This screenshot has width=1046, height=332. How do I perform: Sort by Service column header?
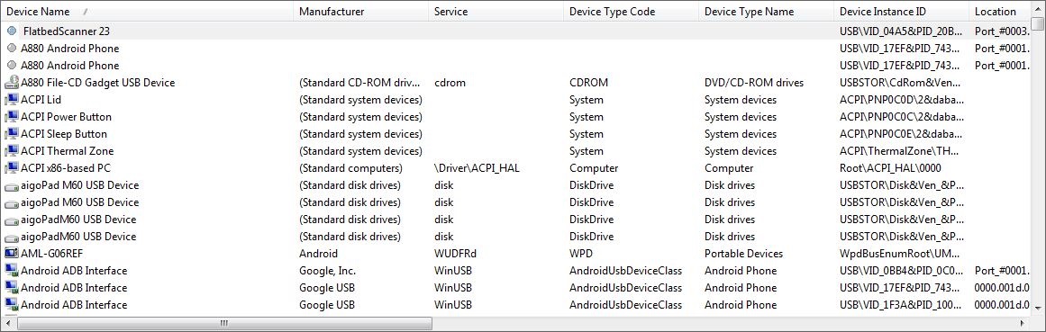coord(496,12)
